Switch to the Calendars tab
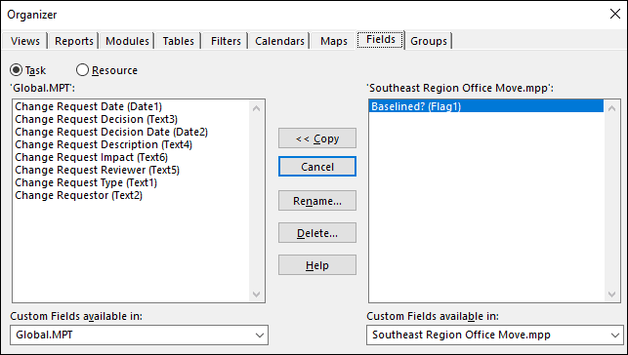This screenshot has height=355, width=628. click(x=279, y=41)
